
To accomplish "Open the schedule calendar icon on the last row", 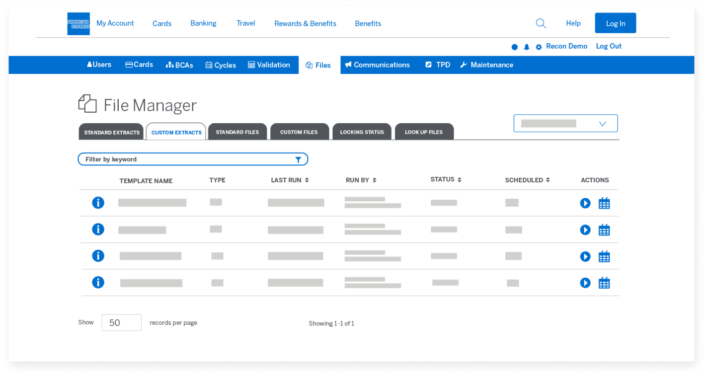I will point(604,282).
